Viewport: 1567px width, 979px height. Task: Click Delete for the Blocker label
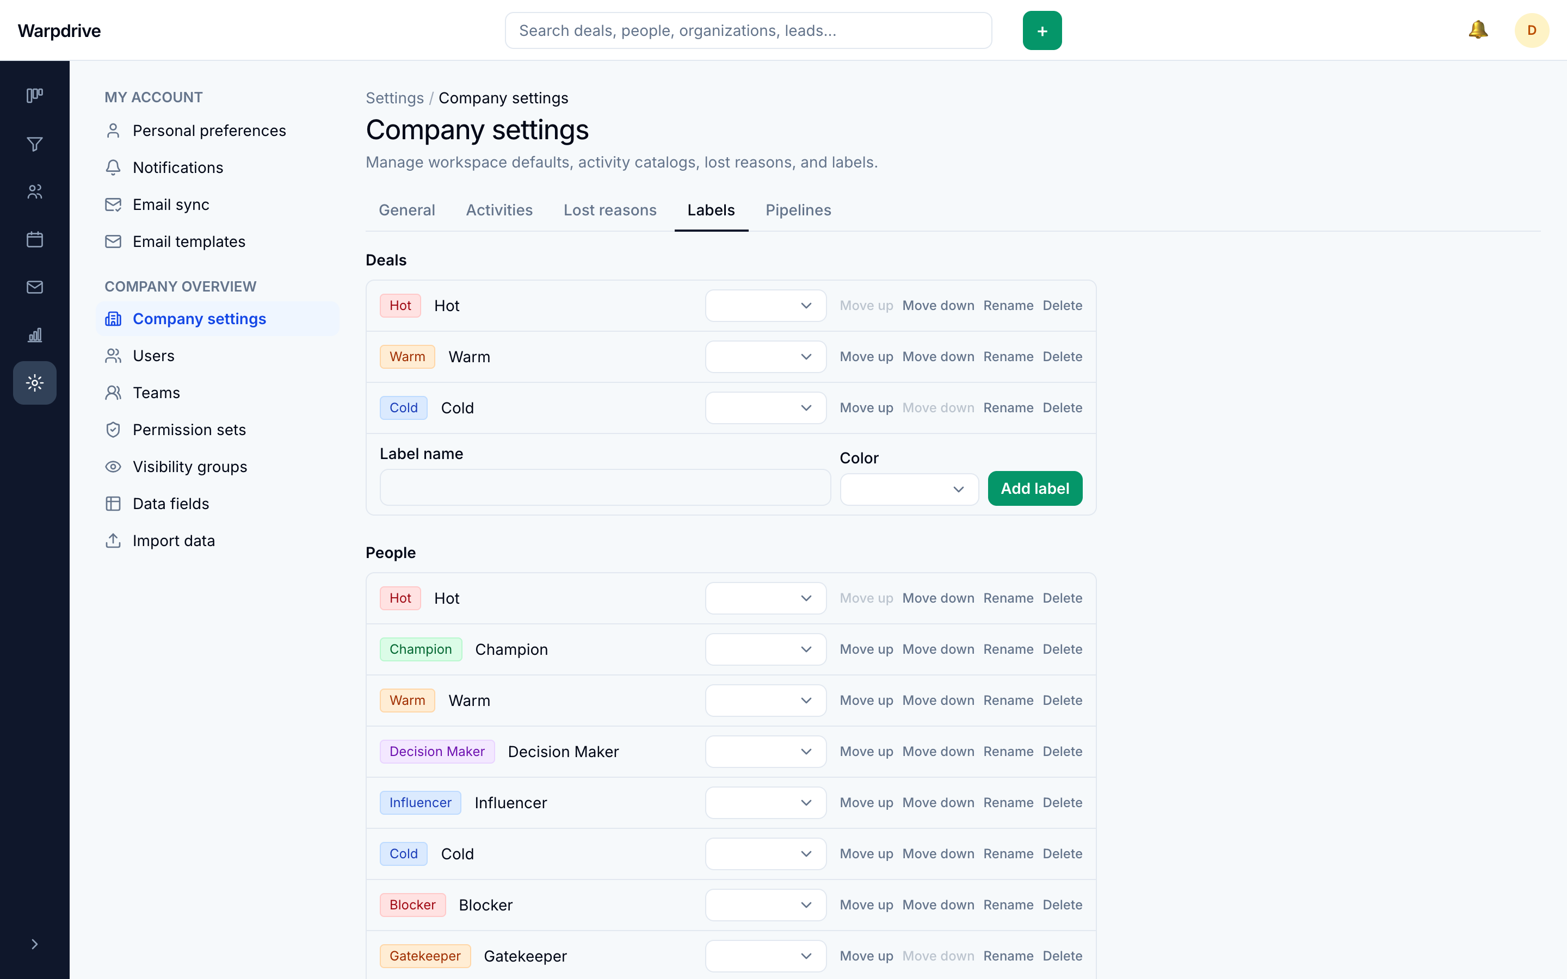pyautogui.click(x=1063, y=905)
